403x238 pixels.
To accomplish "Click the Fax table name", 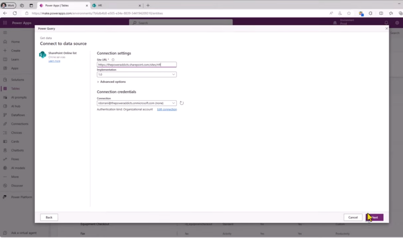I will click(x=83, y=234).
